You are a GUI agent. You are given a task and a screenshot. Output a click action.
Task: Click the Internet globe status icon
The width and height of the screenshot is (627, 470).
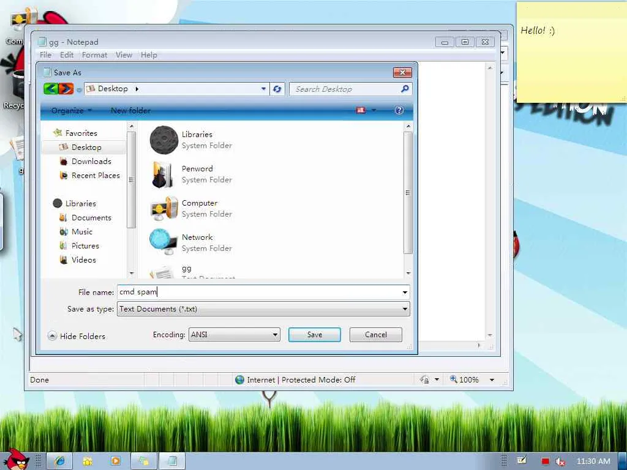click(x=239, y=379)
